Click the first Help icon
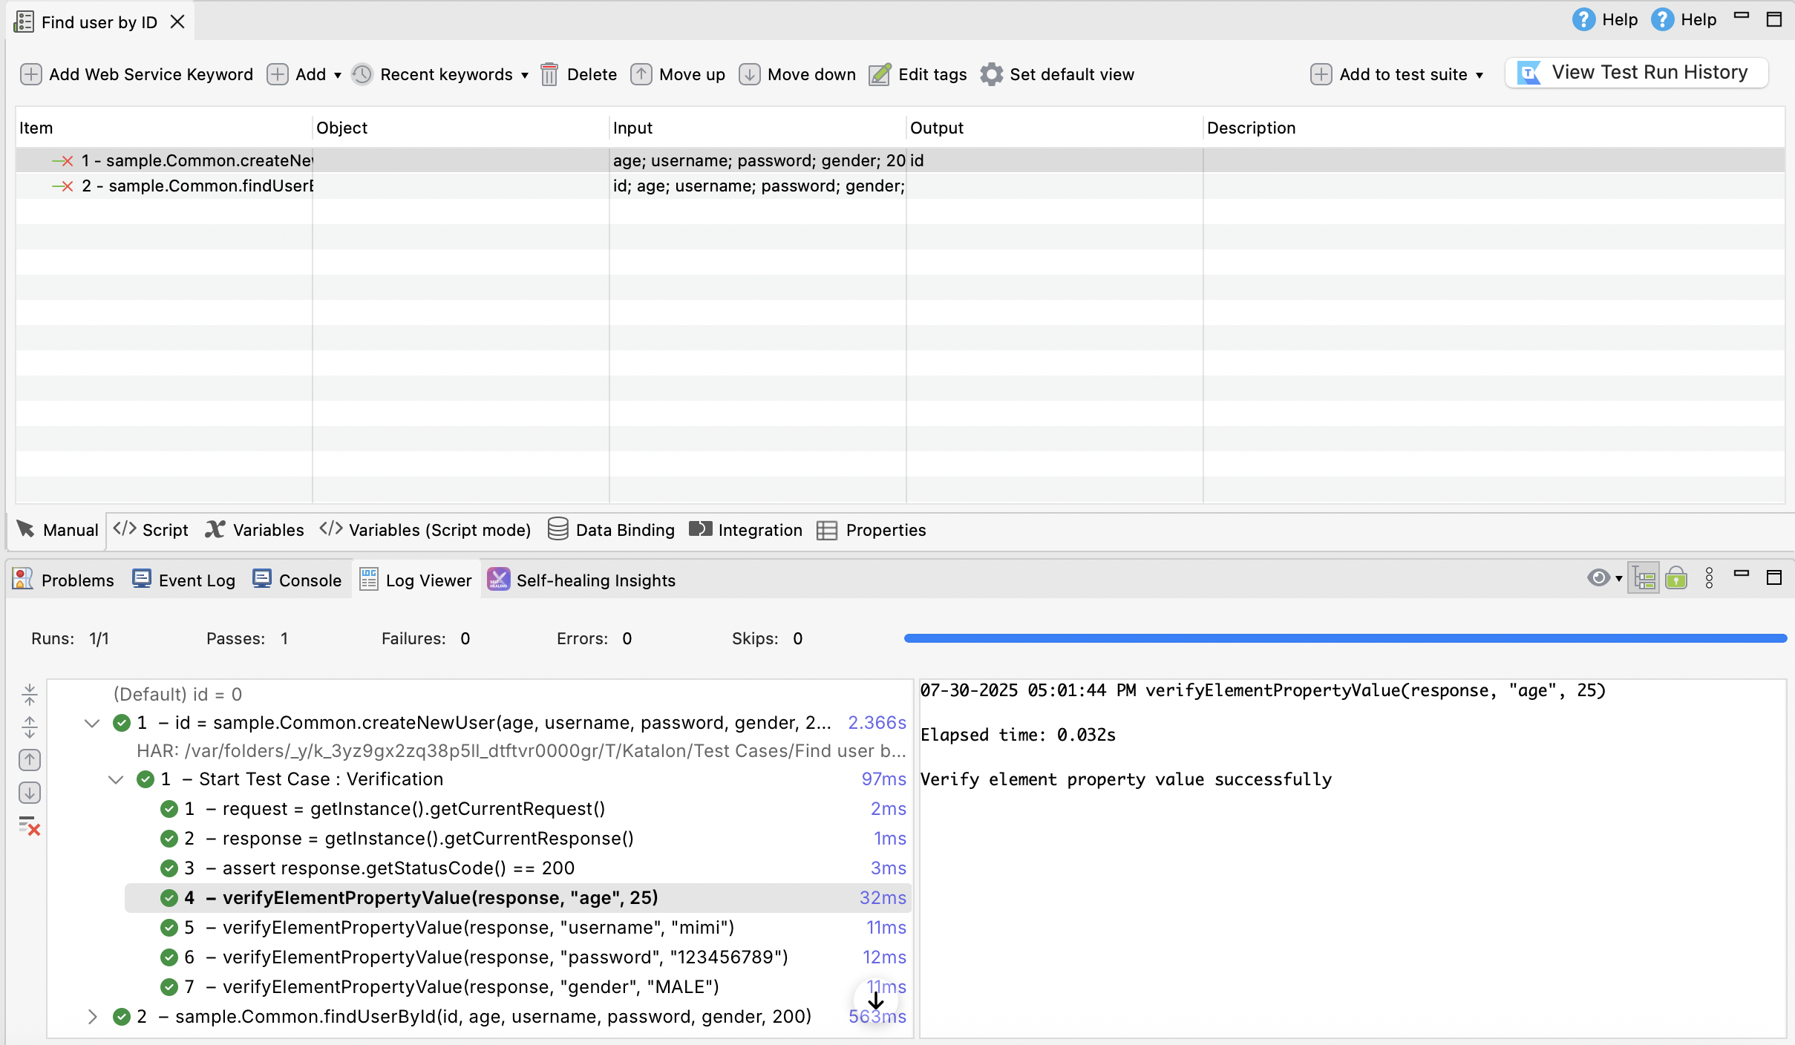 coord(1583,19)
